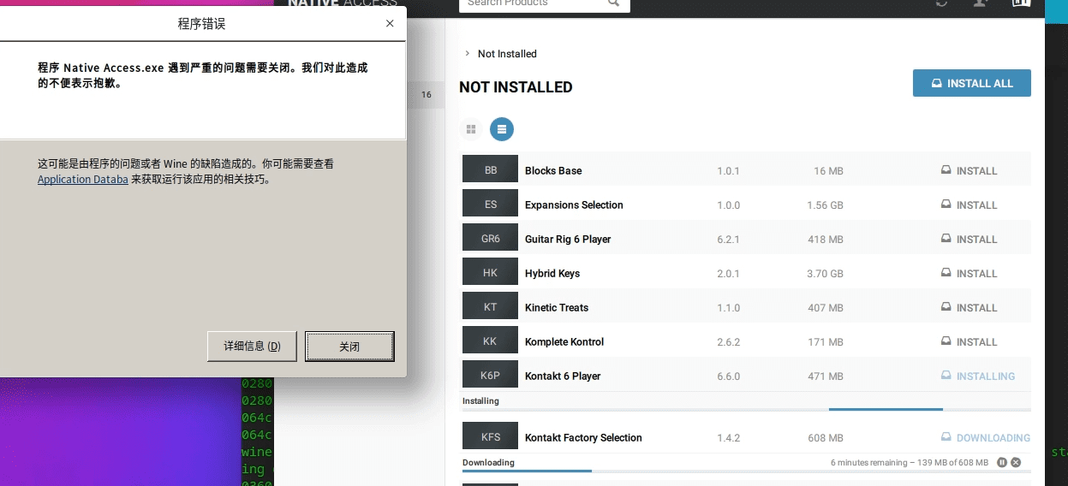Click the Expansions Selection 1.56 GB size

[825, 205]
